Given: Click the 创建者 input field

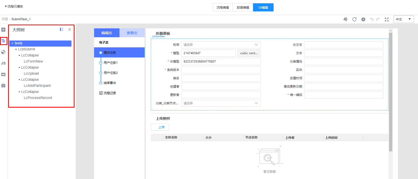Looking at the screenshot, I should (x=221, y=87).
